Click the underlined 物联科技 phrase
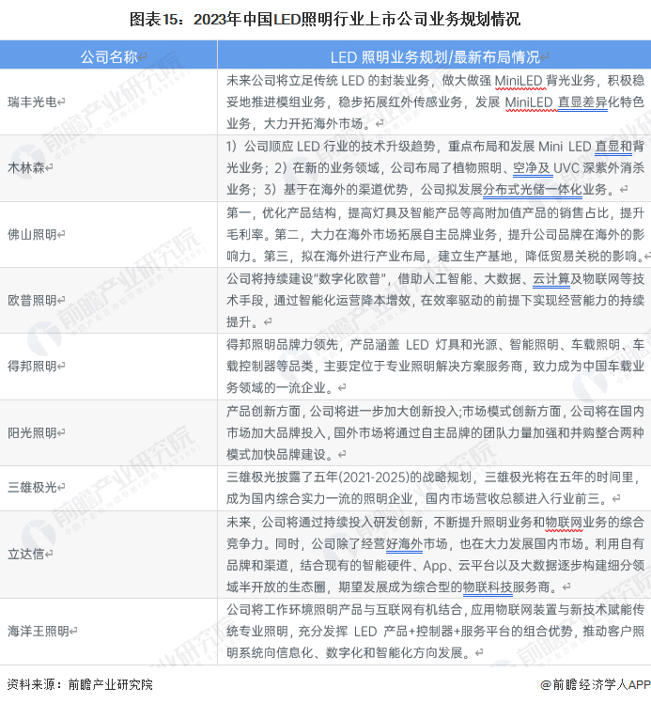This screenshot has width=651, height=704. tap(488, 587)
